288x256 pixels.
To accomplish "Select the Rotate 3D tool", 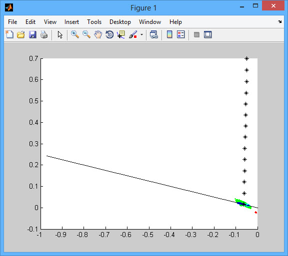I will click(109, 34).
